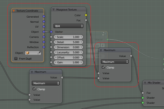164x109 pixels.
Task: Decrease Lacunarity with its left arrow
Action: tap(55, 52)
